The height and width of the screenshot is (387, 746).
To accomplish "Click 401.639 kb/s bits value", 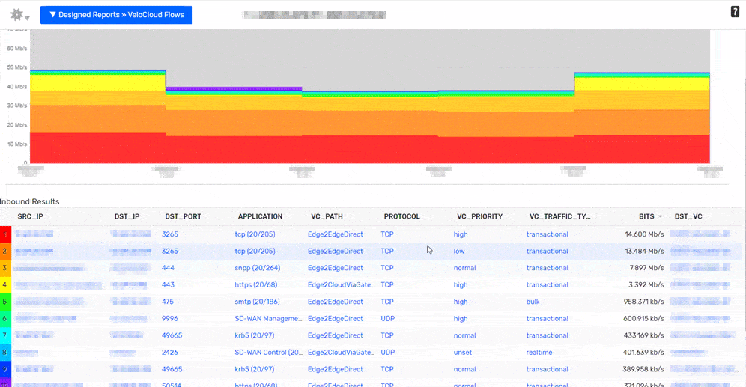I will (643, 353).
